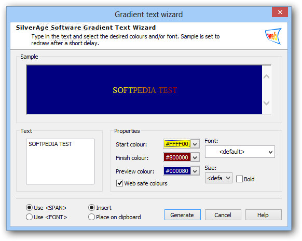
Task: Click the #FFFF00 start colour swatch
Action: click(177, 144)
